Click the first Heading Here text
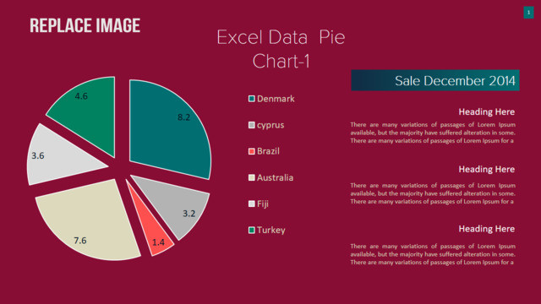 point(487,111)
